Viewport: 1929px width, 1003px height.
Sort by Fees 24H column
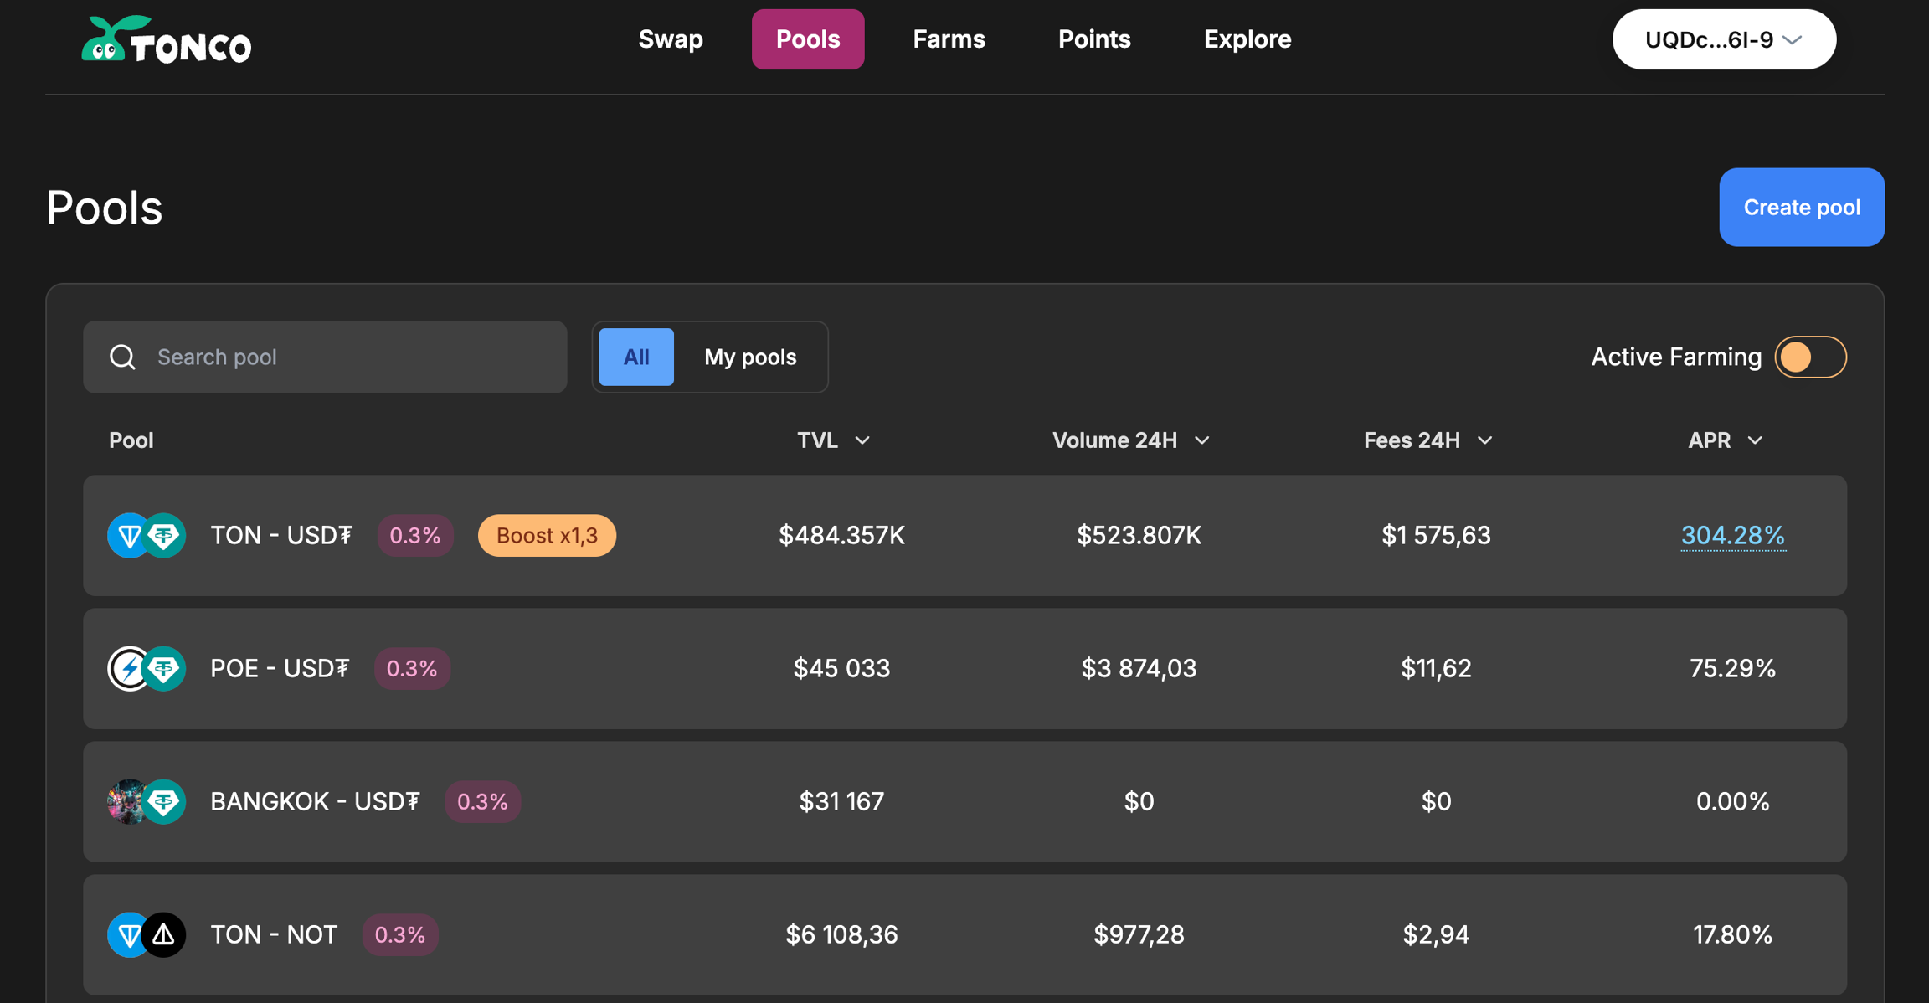tap(1427, 440)
